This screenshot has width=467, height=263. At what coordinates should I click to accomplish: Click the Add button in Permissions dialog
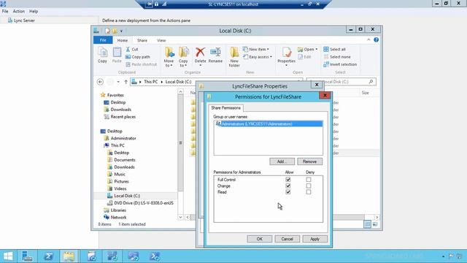tap(282, 161)
